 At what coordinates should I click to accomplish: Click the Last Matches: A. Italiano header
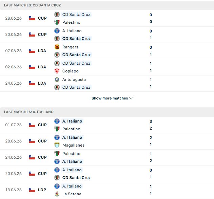(x=107, y=112)
